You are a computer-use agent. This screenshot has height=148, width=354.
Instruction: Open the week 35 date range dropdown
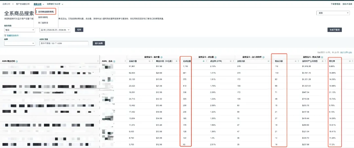[x=55, y=30]
